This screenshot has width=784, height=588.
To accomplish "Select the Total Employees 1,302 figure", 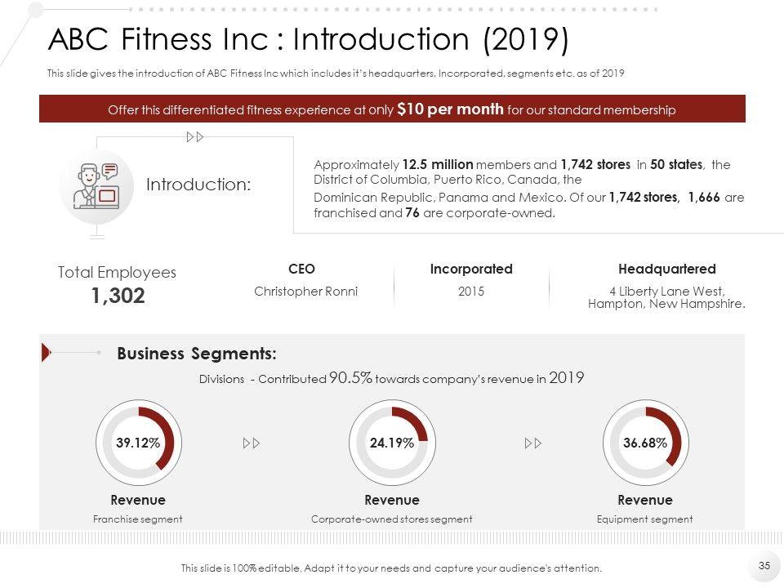I will [118, 296].
